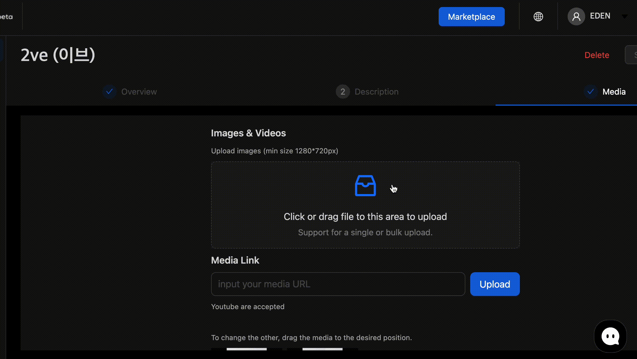Click the blue Upload button
Image resolution: width=637 pixels, height=359 pixels.
coord(494,284)
